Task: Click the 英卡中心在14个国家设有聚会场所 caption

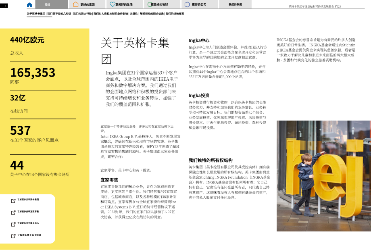Action: coord(40,174)
